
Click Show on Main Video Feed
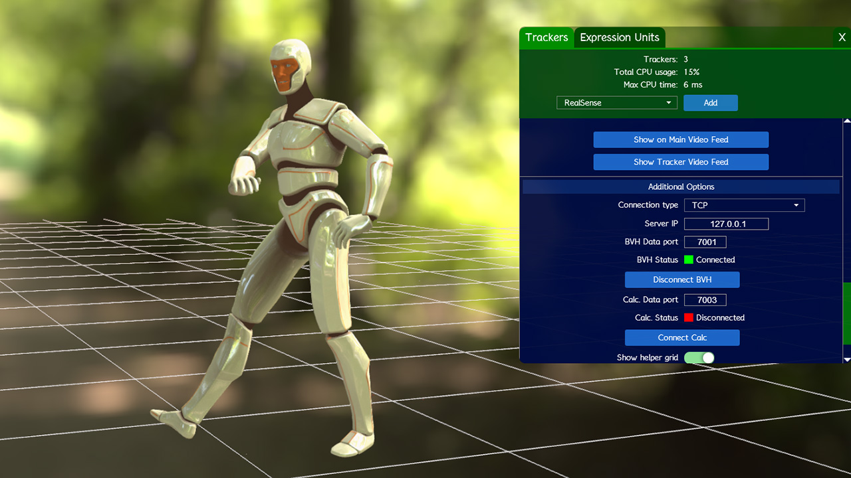681,139
